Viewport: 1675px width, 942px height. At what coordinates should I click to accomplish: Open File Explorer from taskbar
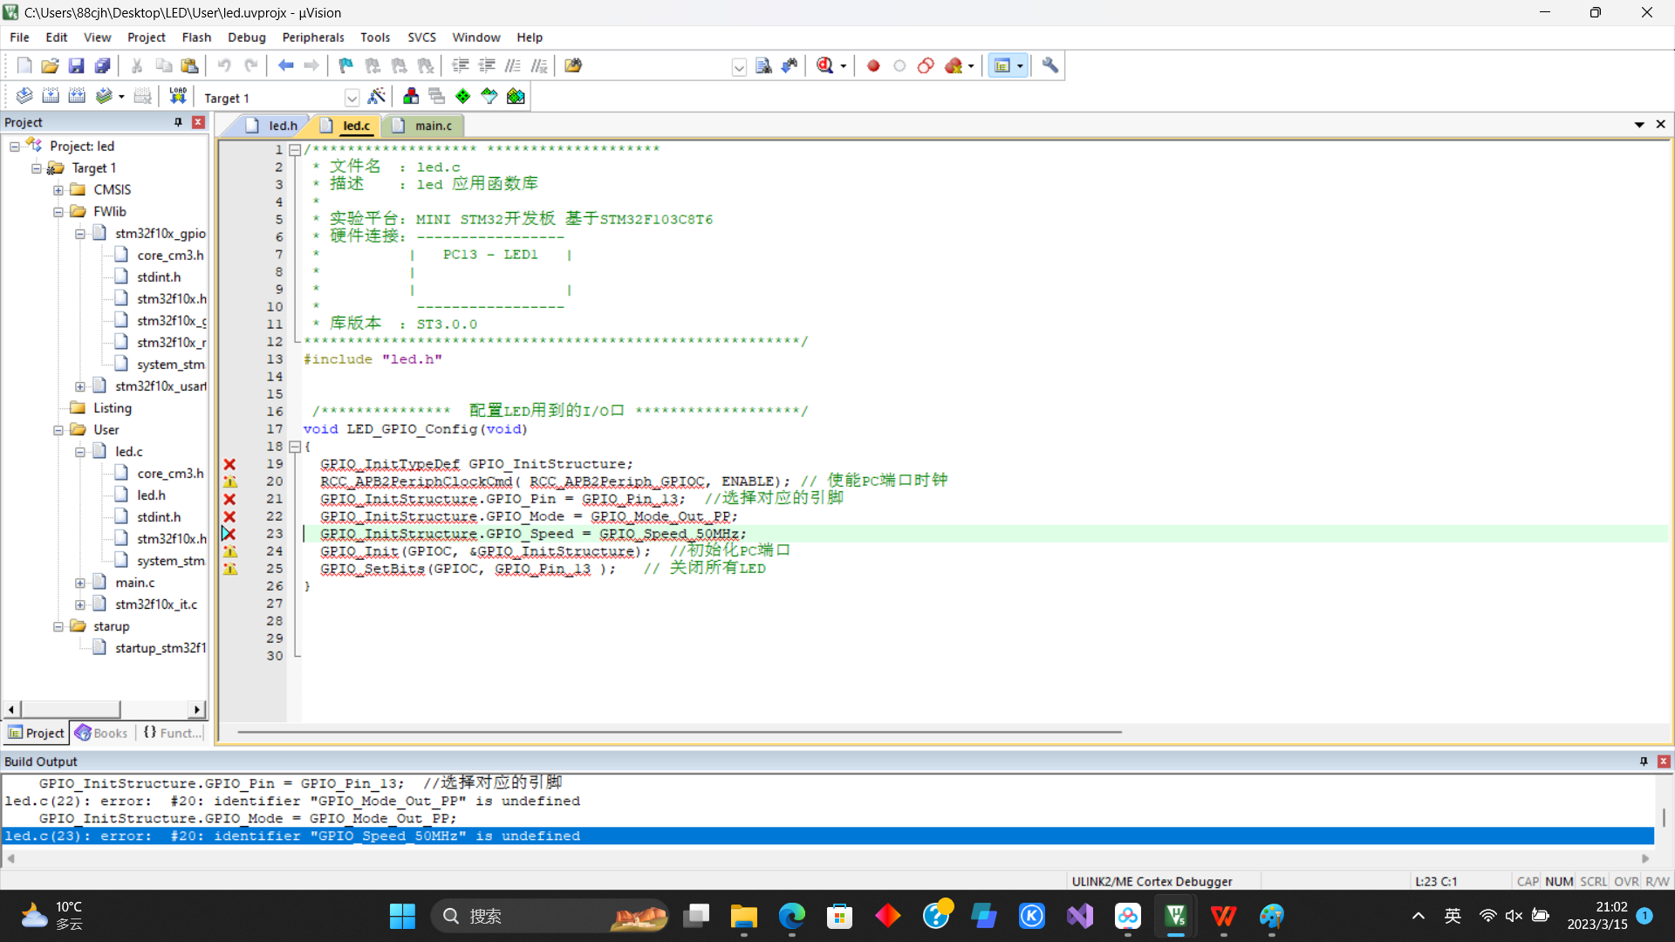pos(744,916)
